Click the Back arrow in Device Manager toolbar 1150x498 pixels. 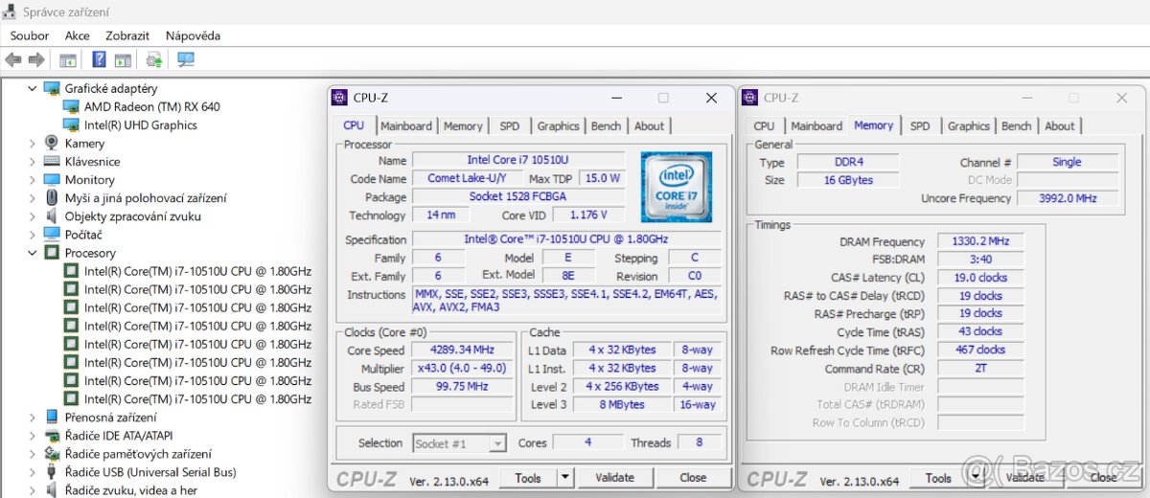point(13,60)
